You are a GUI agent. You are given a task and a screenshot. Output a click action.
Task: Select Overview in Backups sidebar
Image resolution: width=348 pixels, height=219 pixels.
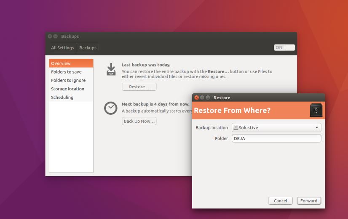[71, 63]
